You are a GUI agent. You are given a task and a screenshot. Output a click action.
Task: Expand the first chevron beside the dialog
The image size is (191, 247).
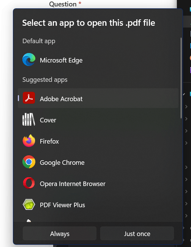pos(186,107)
